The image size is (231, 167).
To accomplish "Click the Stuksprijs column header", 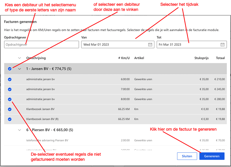I will click(x=201, y=58).
